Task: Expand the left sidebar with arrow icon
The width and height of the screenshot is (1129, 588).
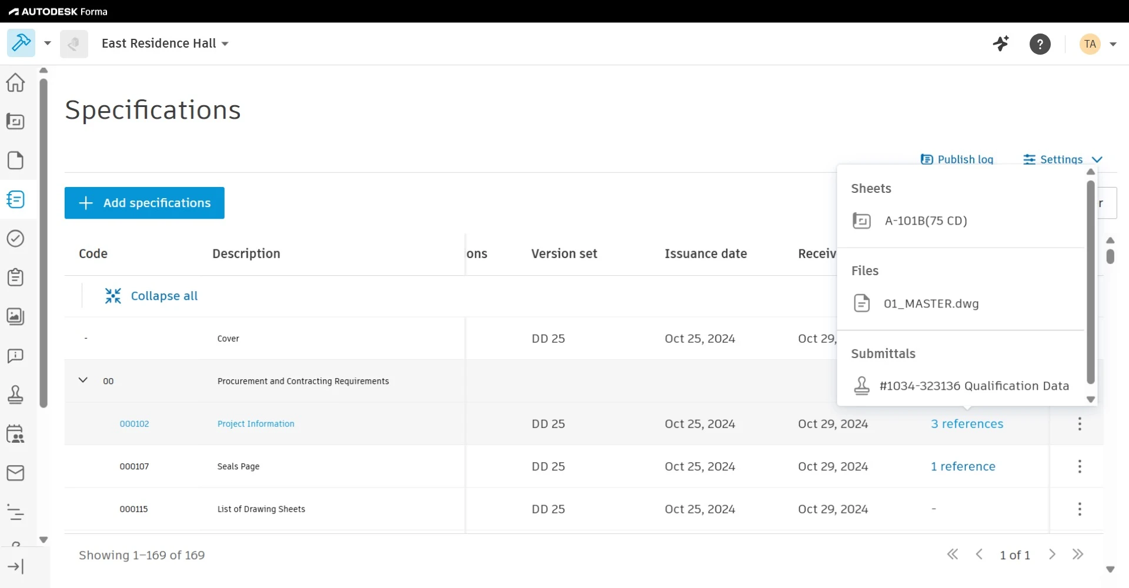Action: (x=15, y=567)
